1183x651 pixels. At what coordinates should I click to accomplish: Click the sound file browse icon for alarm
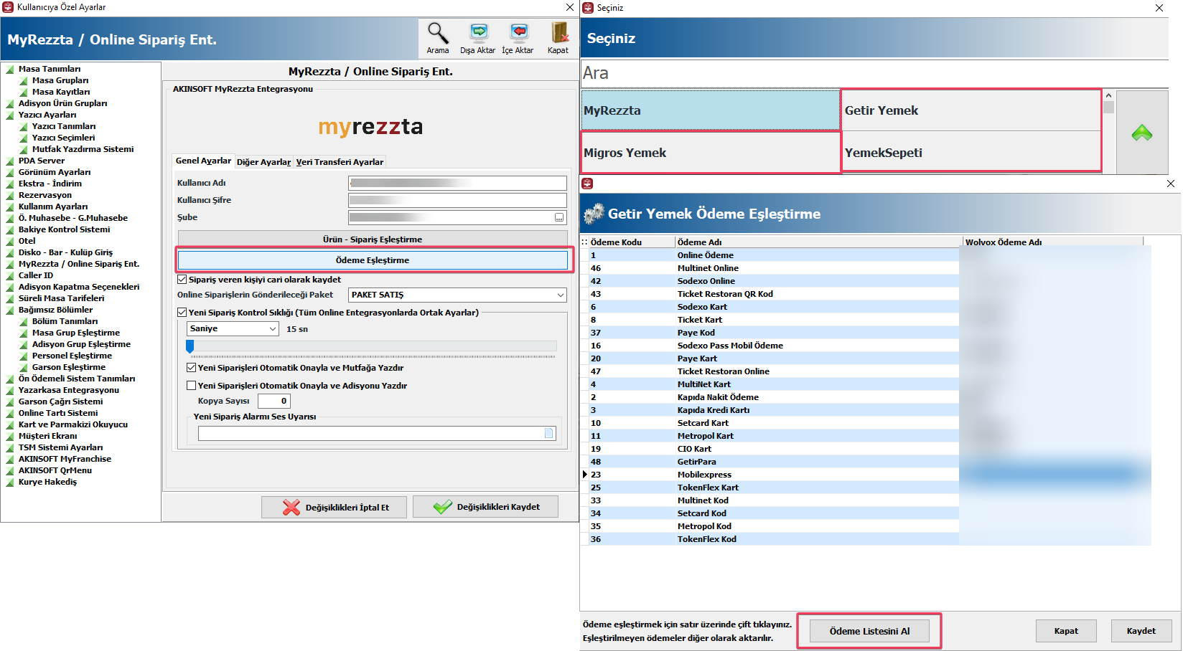pyautogui.click(x=549, y=433)
